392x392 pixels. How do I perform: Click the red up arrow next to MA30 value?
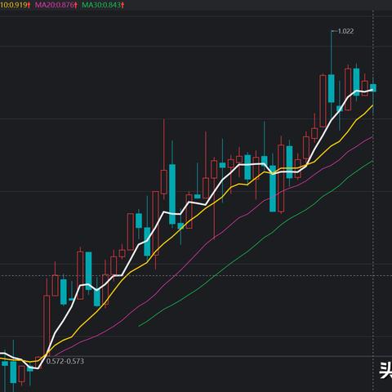tap(122, 5)
